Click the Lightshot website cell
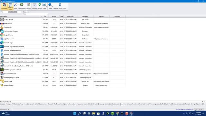The width and height of the screenshot is (206, 116). coord(101,39)
